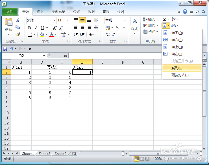The image size is (209, 165).
Task: Select the Format Painter brush
Action: [x=18, y=34]
